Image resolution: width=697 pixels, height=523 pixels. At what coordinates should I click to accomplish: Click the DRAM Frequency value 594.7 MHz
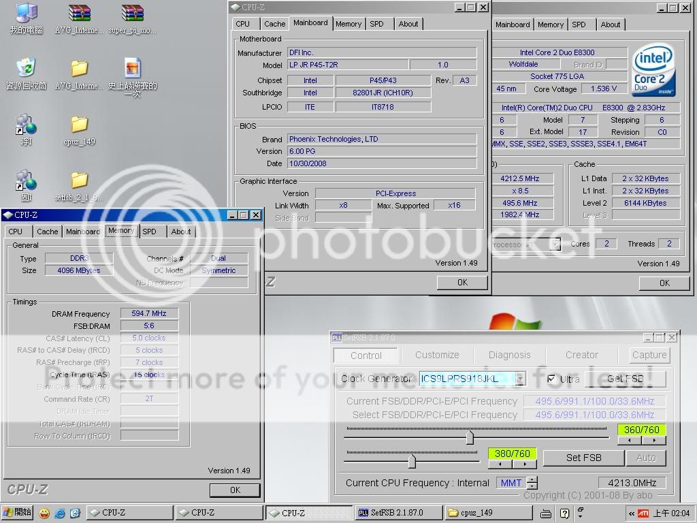click(x=149, y=313)
